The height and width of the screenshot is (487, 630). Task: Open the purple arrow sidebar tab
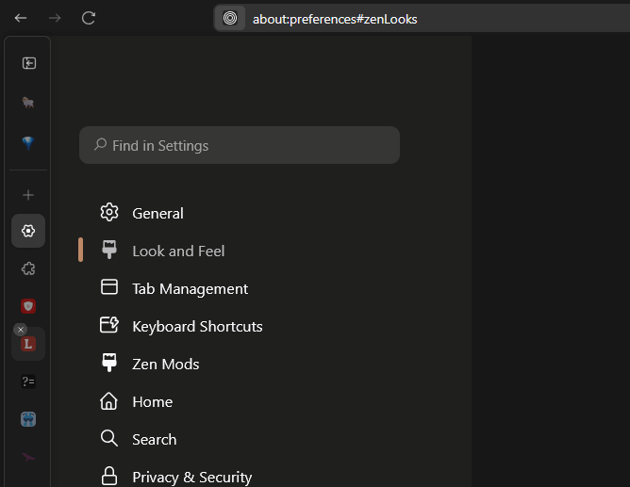tap(28, 457)
